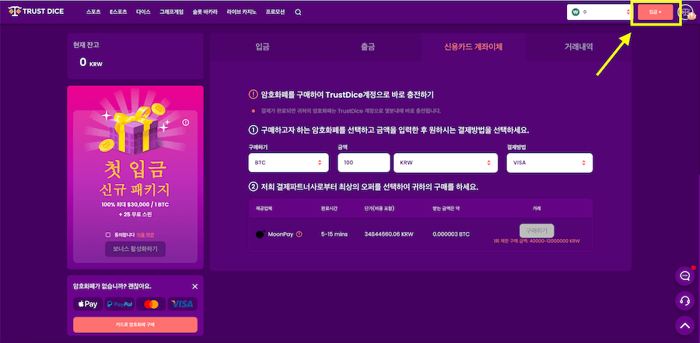This screenshot has height=343, width=700.
Task: Click the 첫 입금 banner heading
Action: (x=135, y=168)
